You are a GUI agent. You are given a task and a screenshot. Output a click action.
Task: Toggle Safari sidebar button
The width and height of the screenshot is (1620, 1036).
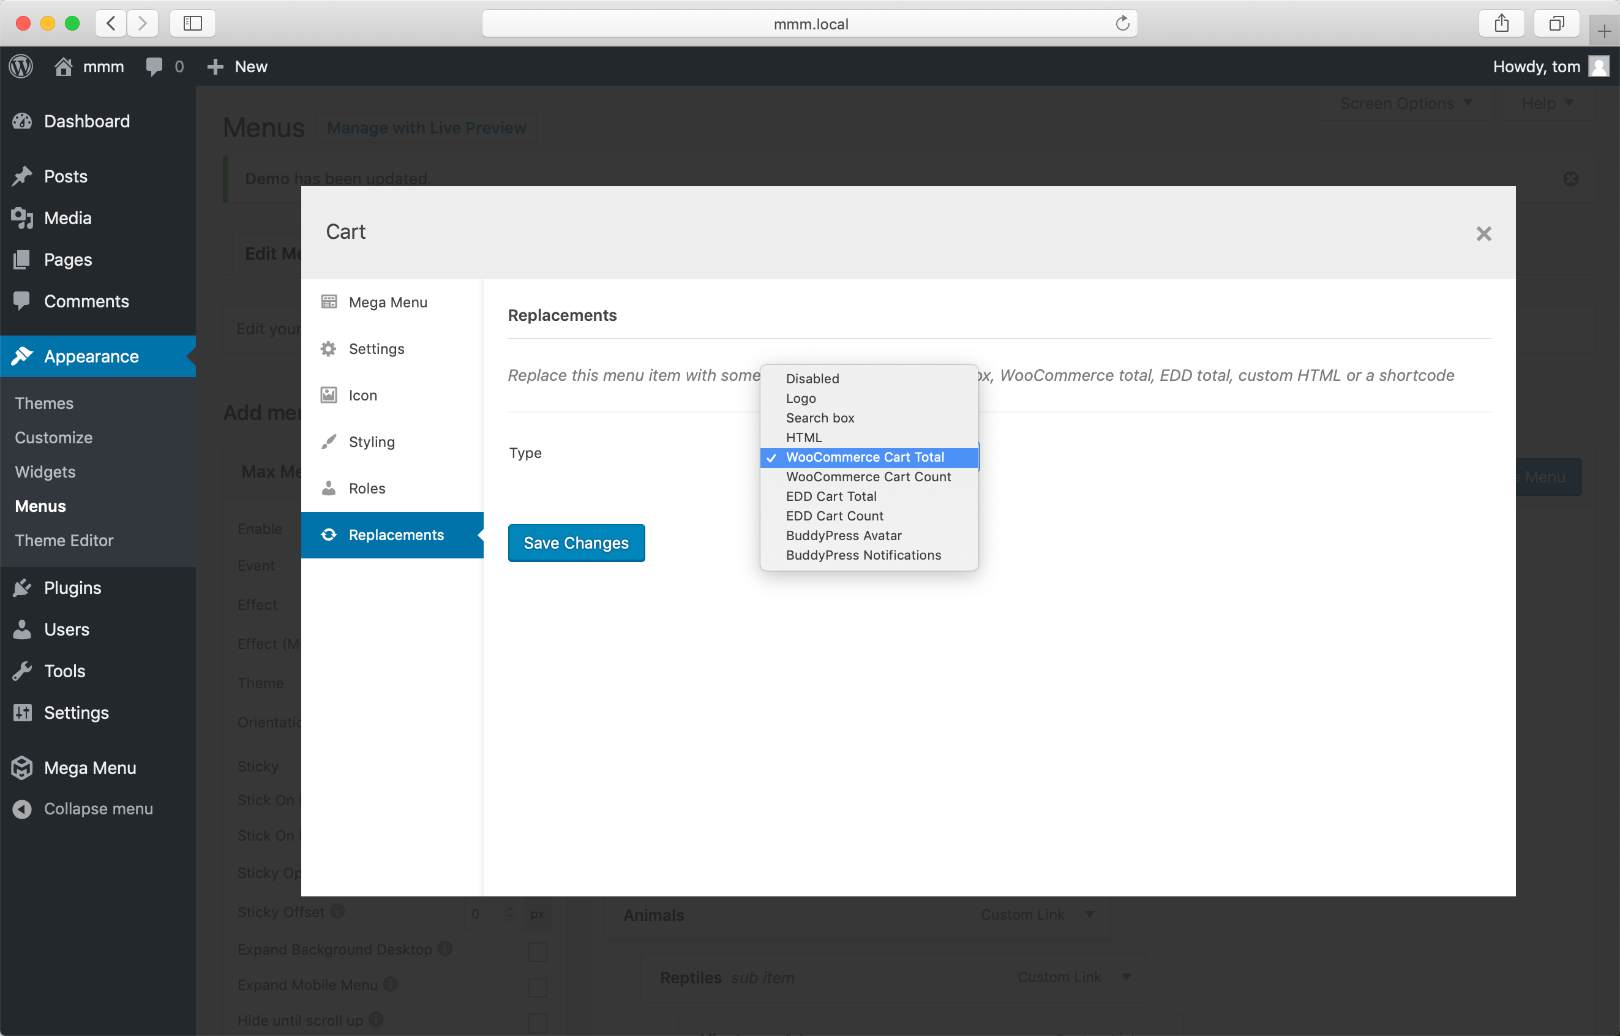[x=193, y=23]
